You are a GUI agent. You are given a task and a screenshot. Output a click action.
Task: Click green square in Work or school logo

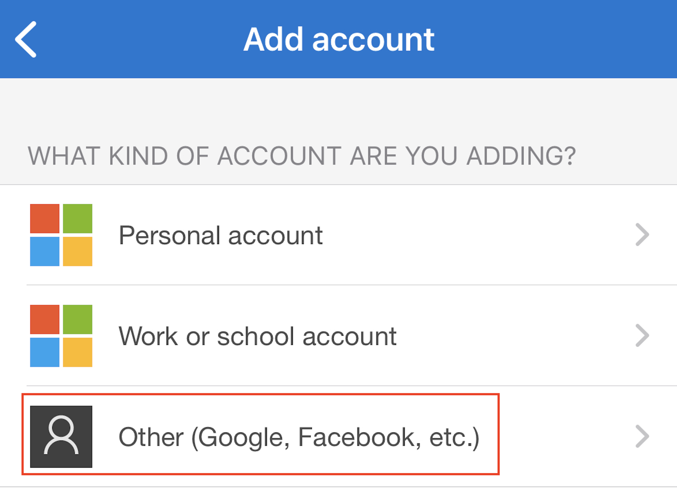77,319
